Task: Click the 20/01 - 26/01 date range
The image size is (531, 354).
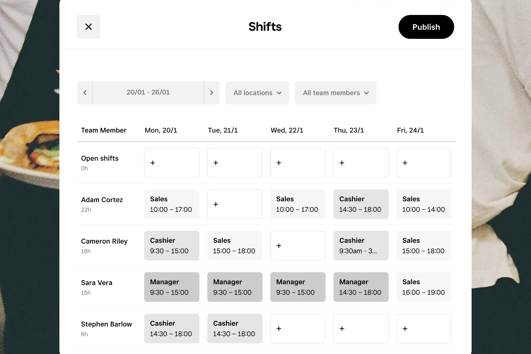Action: 148,93
